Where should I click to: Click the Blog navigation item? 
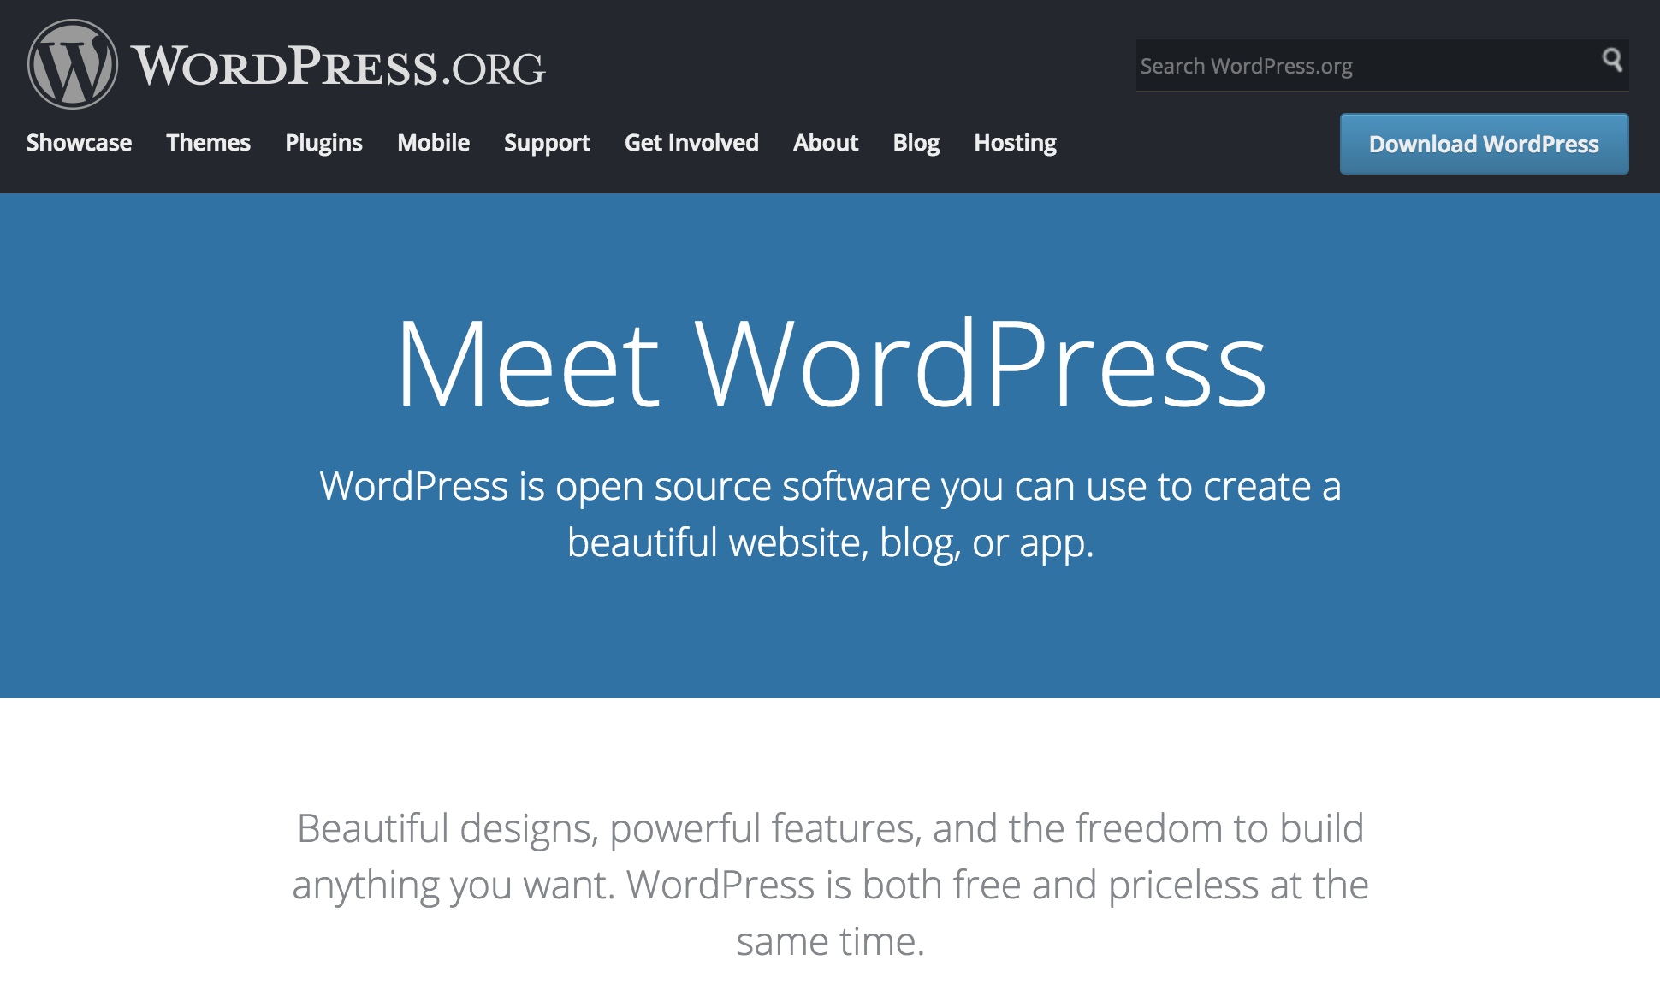[915, 143]
